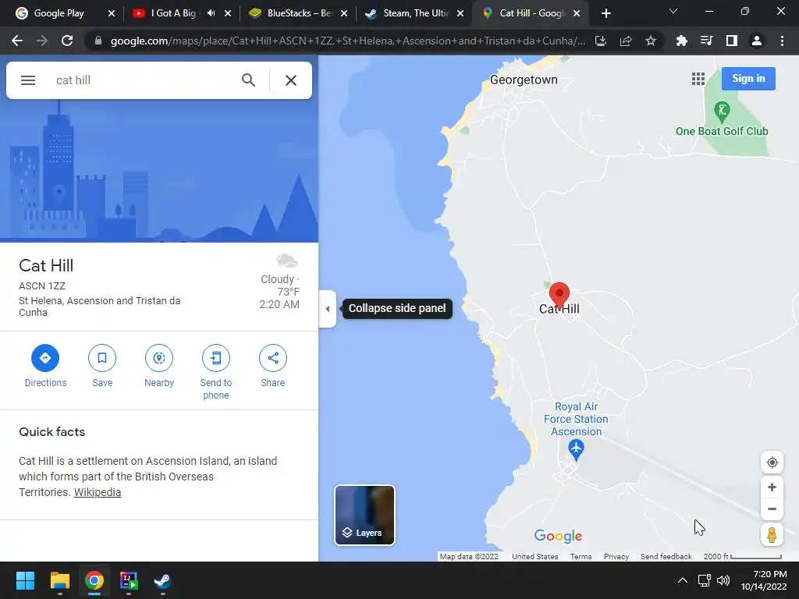Share the Cat Hill location
Image resolution: width=799 pixels, height=599 pixels.
click(x=272, y=367)
